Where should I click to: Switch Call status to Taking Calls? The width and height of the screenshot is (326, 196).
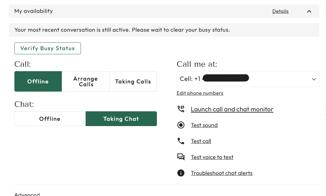coord(133,82)
